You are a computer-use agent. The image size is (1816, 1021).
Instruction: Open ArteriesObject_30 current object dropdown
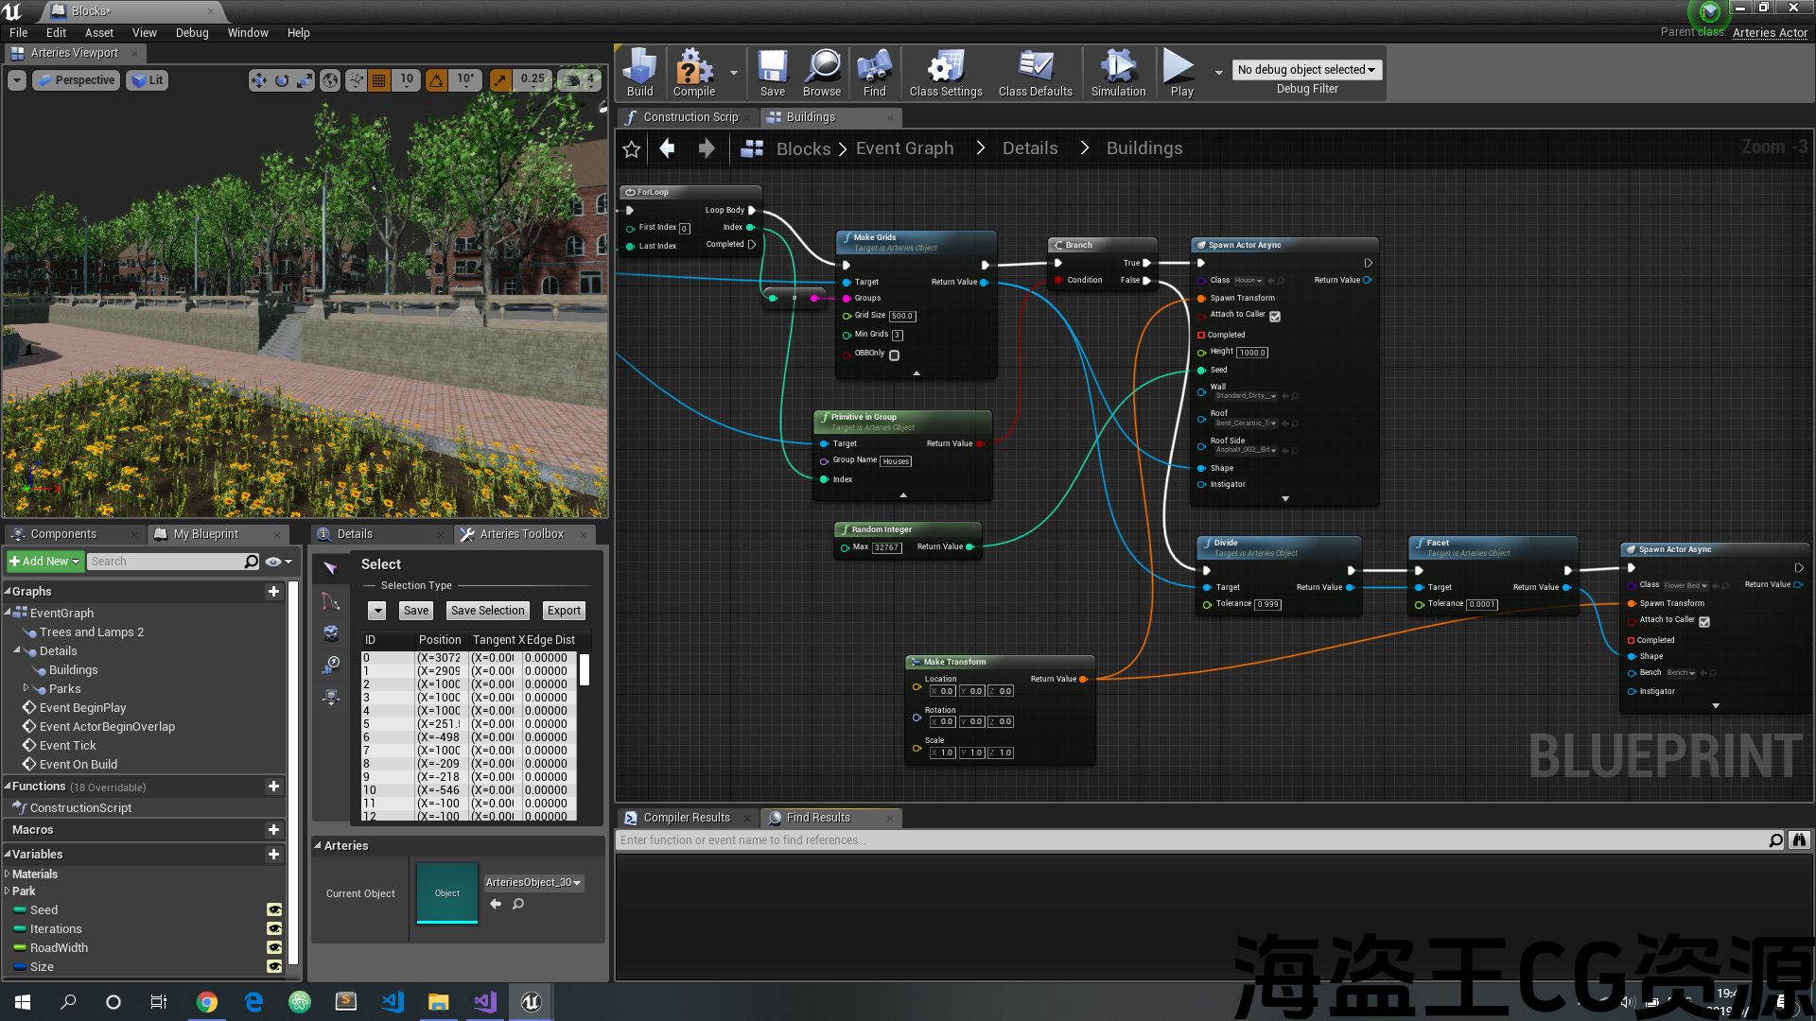coord(533,883)
